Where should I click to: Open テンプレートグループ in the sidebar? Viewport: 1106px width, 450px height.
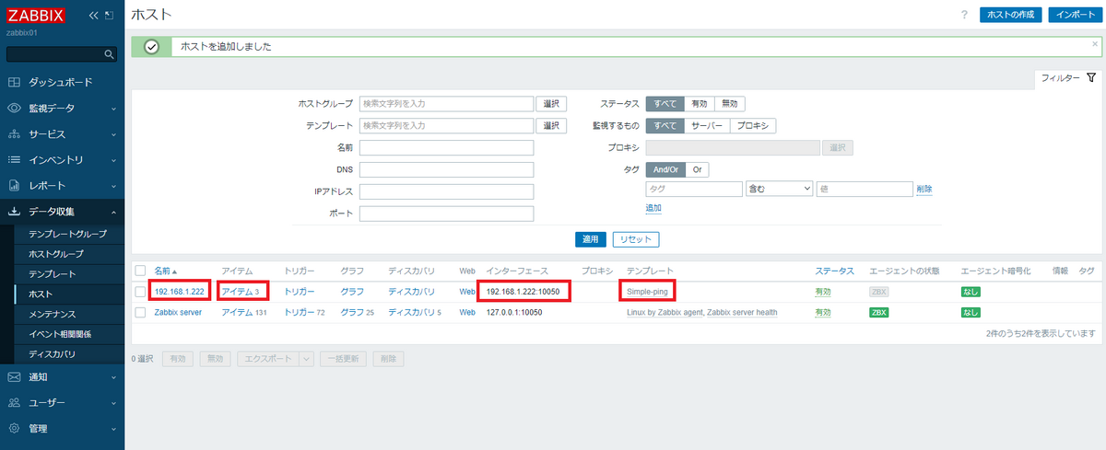click(x=67, y=235)
